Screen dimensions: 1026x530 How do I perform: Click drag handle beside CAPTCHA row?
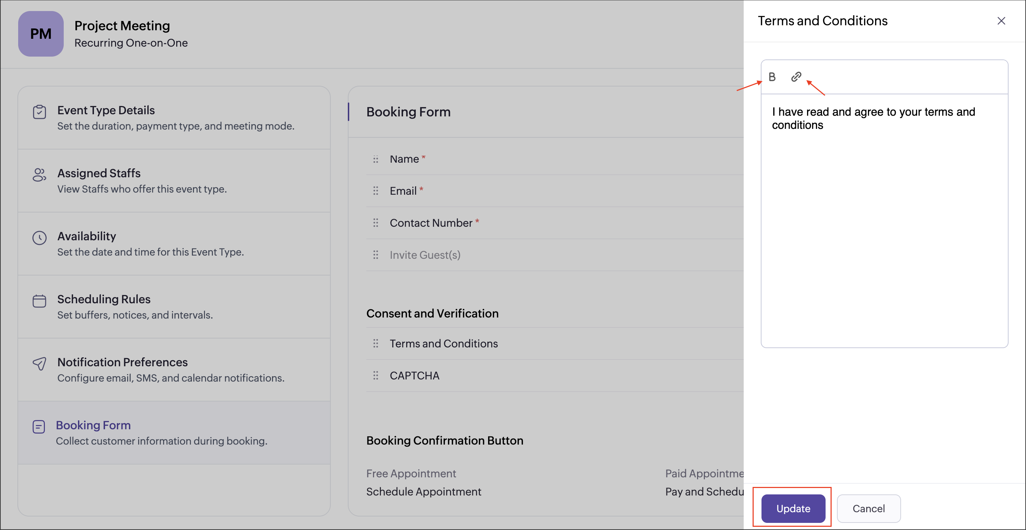coord(376,376)
